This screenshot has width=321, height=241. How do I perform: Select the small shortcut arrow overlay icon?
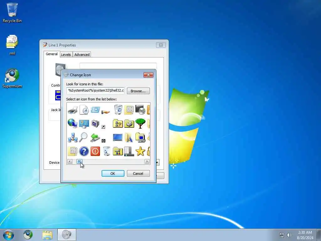[x=103, y=127]
